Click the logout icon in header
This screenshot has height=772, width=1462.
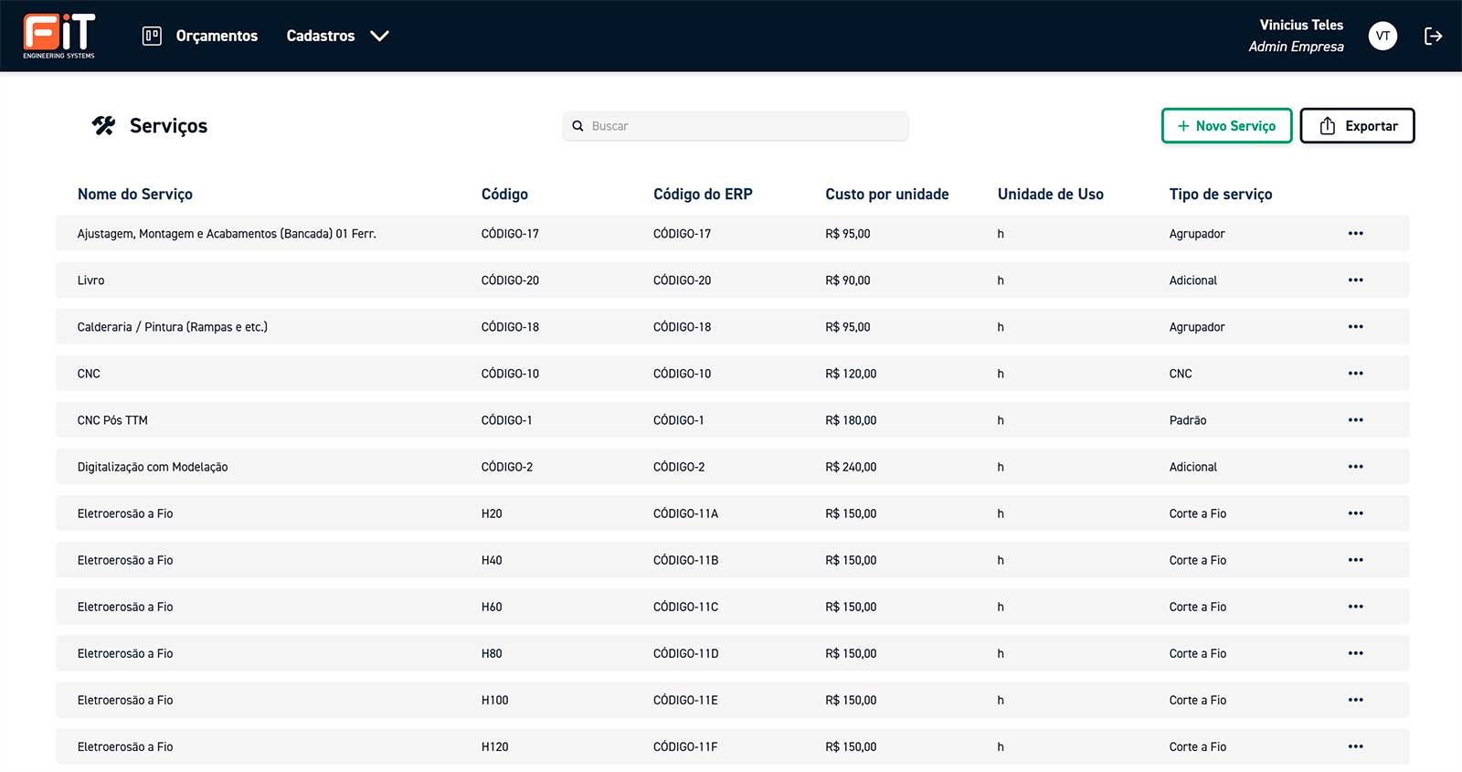point(1433,36)
